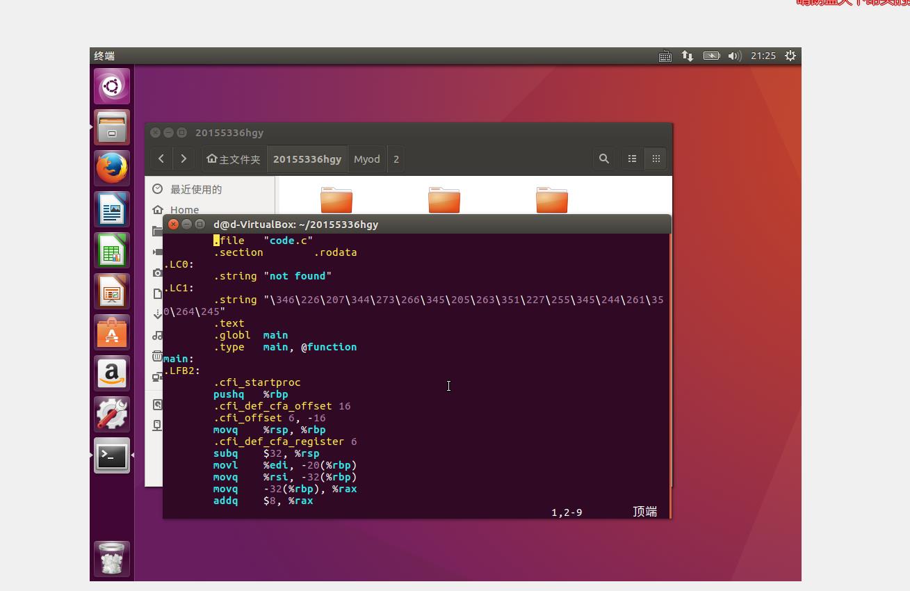Click vim position indicator 1,2-9

(x=567, y=512)
